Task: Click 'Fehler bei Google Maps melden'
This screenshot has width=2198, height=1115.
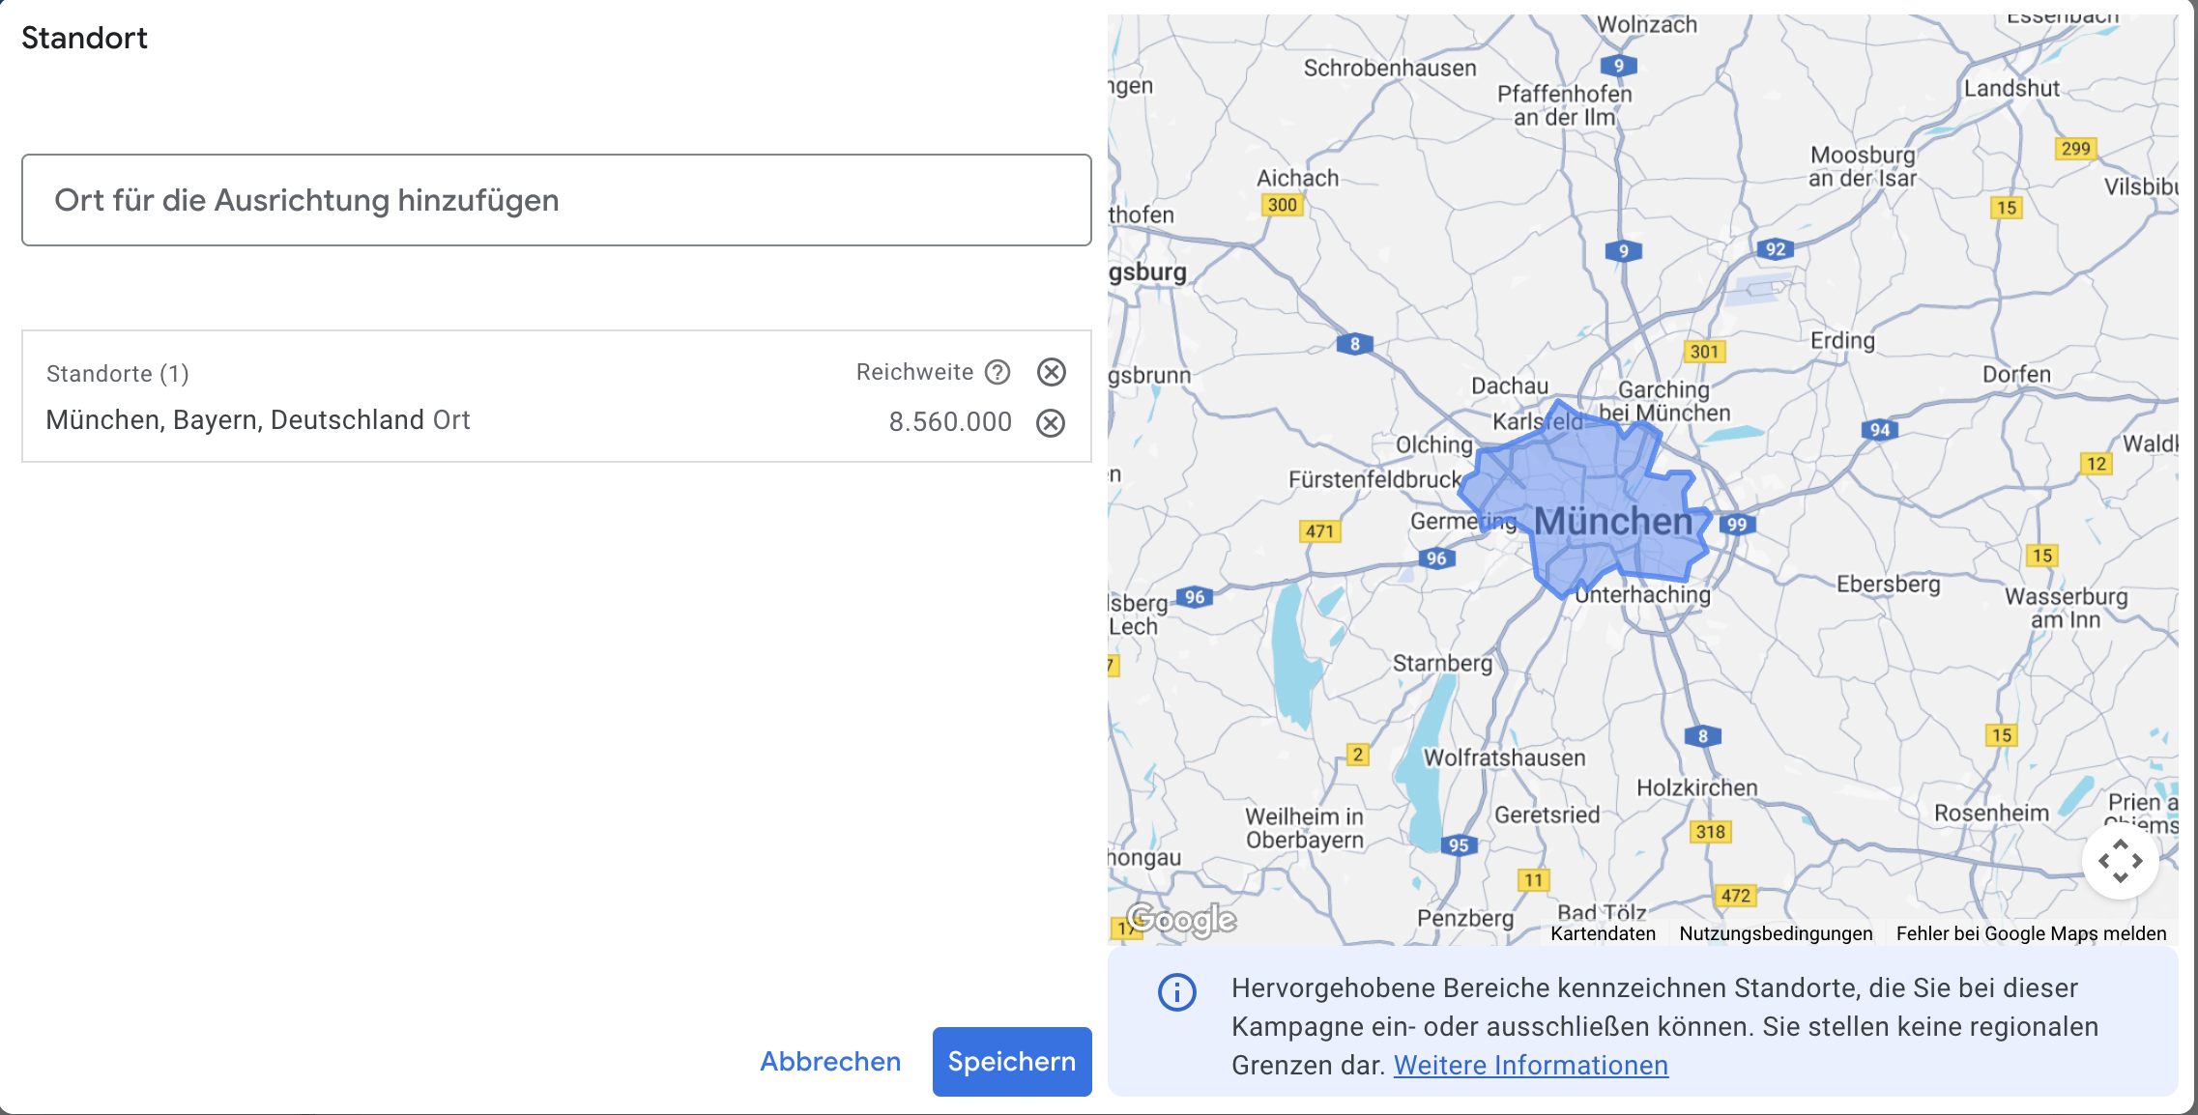Action: [x=2031, y=933]
